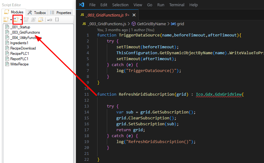Click the grid breadcrumb item

pos(180,24)
